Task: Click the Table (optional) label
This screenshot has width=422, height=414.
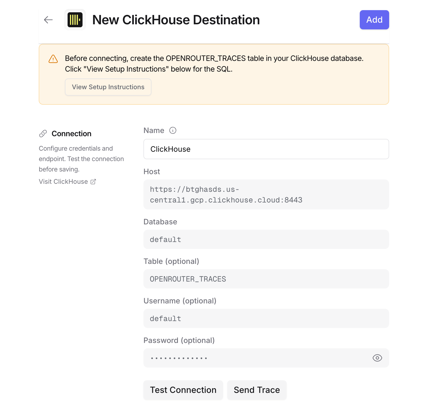Action: pyautogui.click(x=171, y=261)
